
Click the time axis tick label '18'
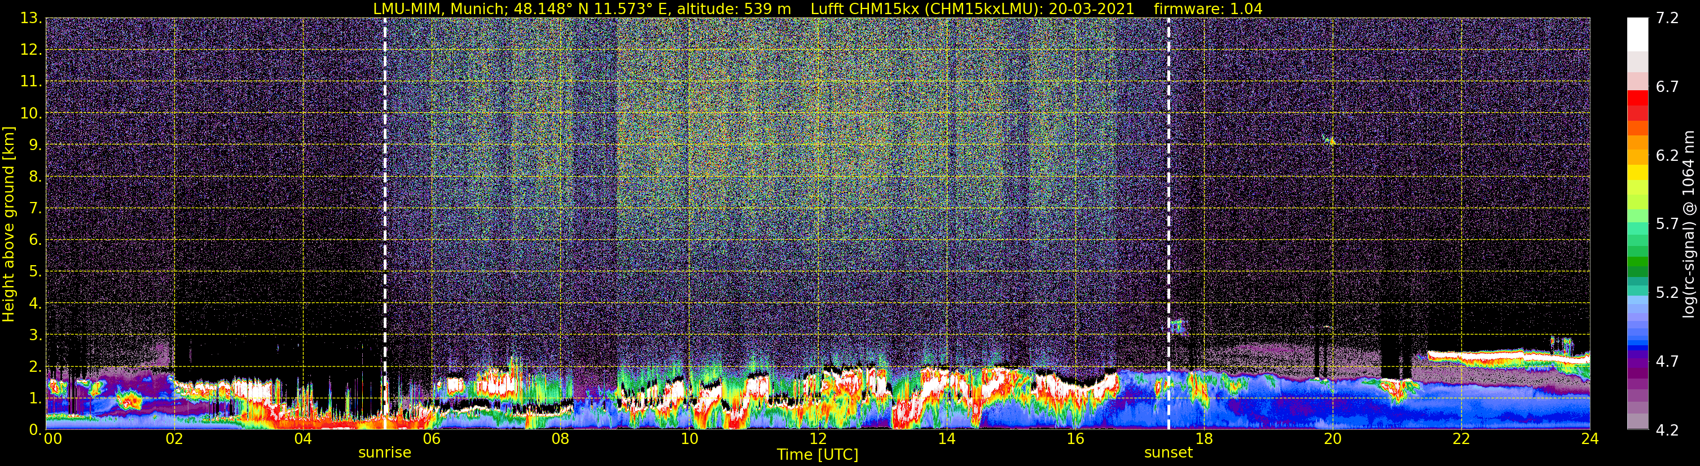(1203, 439)
